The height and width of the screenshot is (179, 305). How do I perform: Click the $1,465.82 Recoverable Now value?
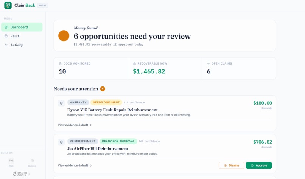click(x=149, y=71)
